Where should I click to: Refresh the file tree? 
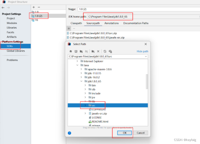(x=105, y=51)
